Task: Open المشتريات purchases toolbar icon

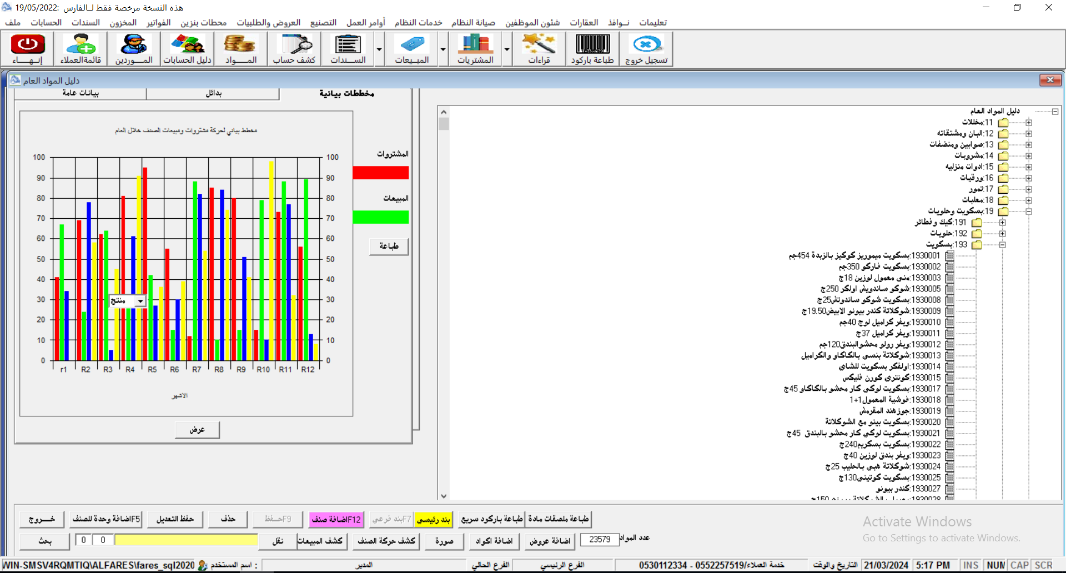Action: [475, 49]
